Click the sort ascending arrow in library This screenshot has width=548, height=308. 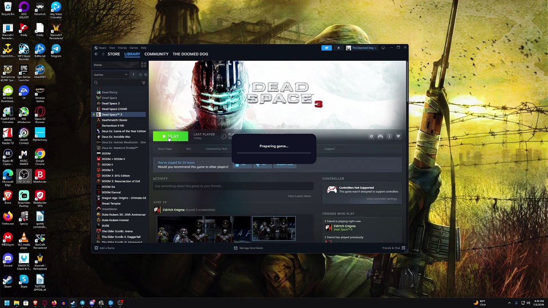[133, 74]
